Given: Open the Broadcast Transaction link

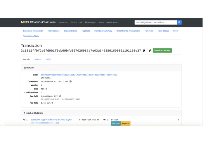Looking at the screenshot, I should click(33, 31).
